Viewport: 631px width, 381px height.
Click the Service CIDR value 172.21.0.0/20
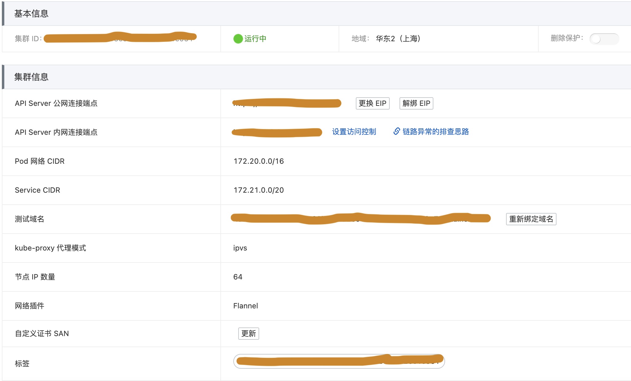[259, 190]
